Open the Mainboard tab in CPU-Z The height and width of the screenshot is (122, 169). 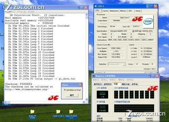pos(114,11)
